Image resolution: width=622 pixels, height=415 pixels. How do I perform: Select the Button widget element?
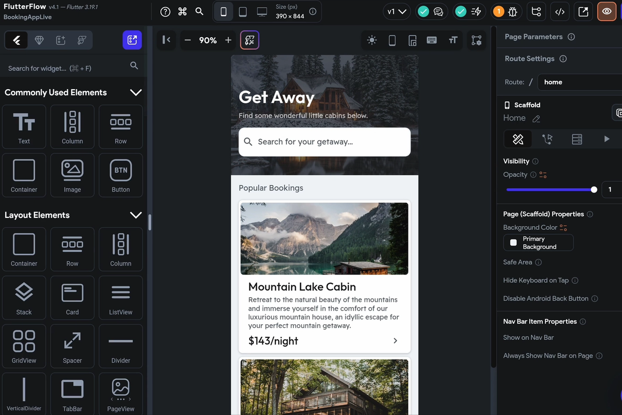[120, 175]
